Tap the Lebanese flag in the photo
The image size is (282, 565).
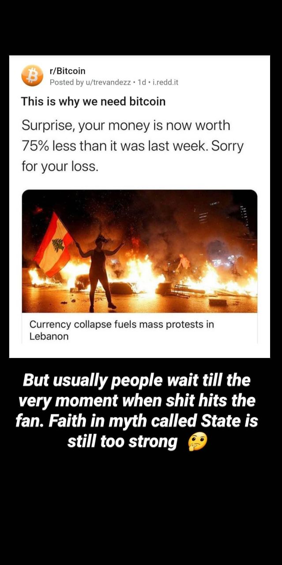(x=53, y=244)
